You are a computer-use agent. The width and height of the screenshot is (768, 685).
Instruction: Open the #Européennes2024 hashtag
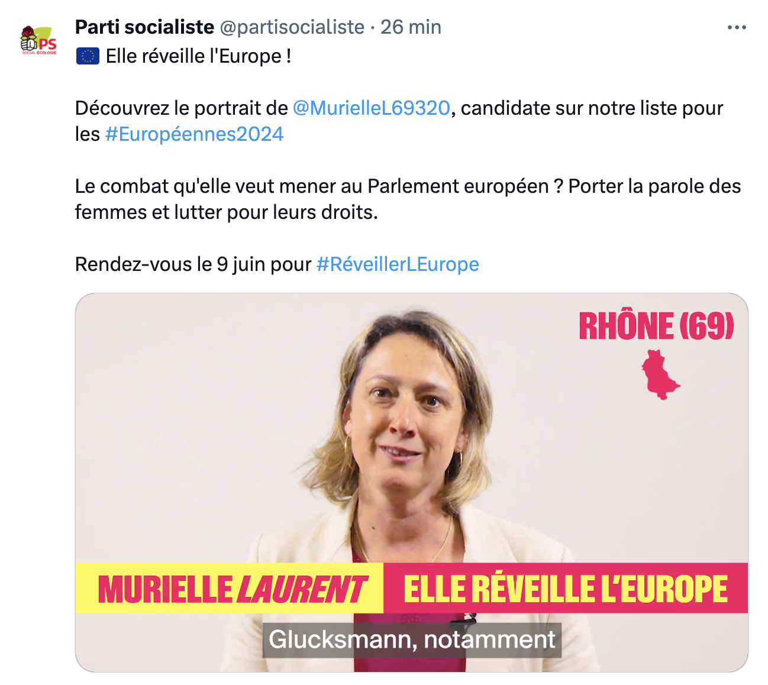194,134
